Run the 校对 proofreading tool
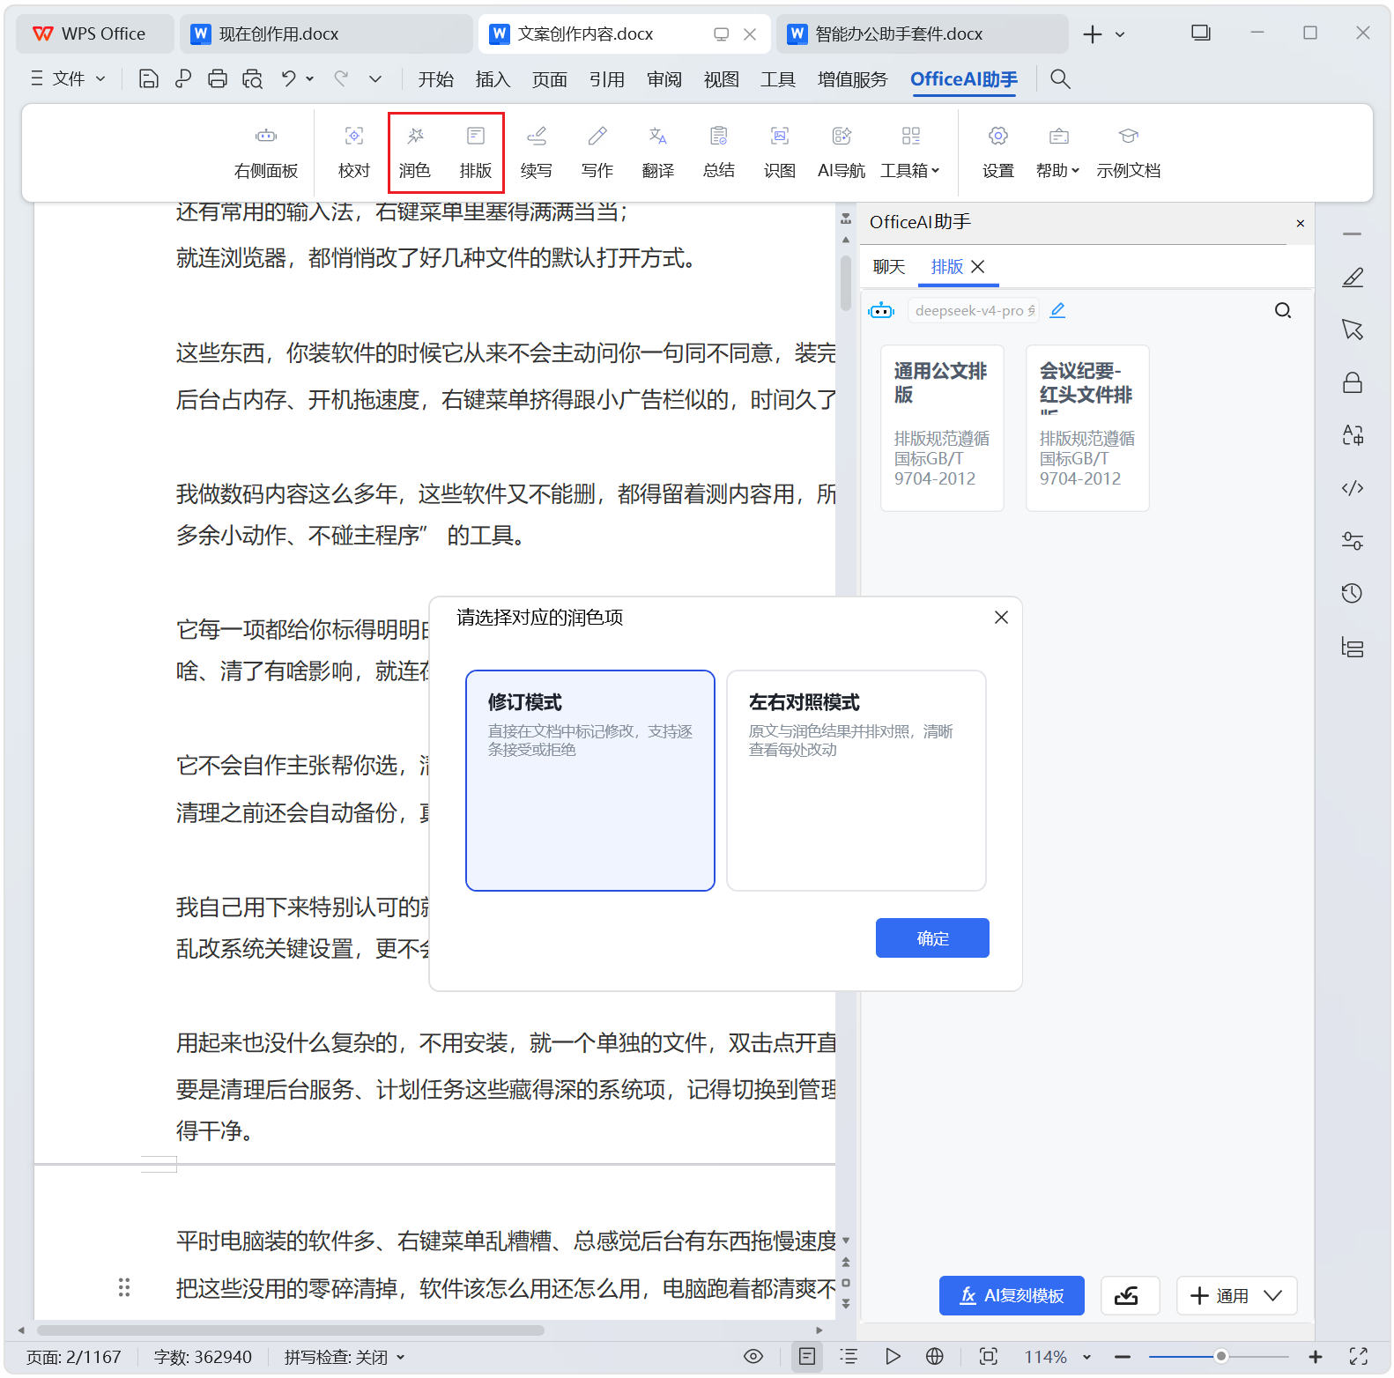Image resolution: width=1394 pixels, height=1378 pixels. tap(354, 152)
